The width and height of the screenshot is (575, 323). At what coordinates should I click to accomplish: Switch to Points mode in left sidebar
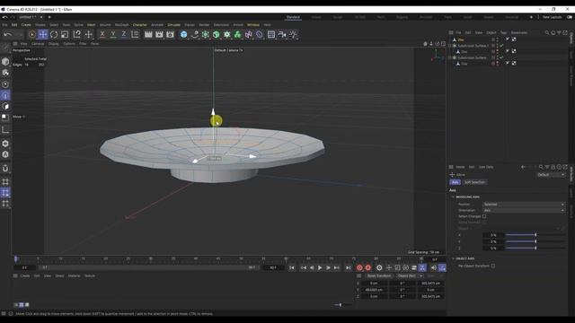(x=5, y=84)
